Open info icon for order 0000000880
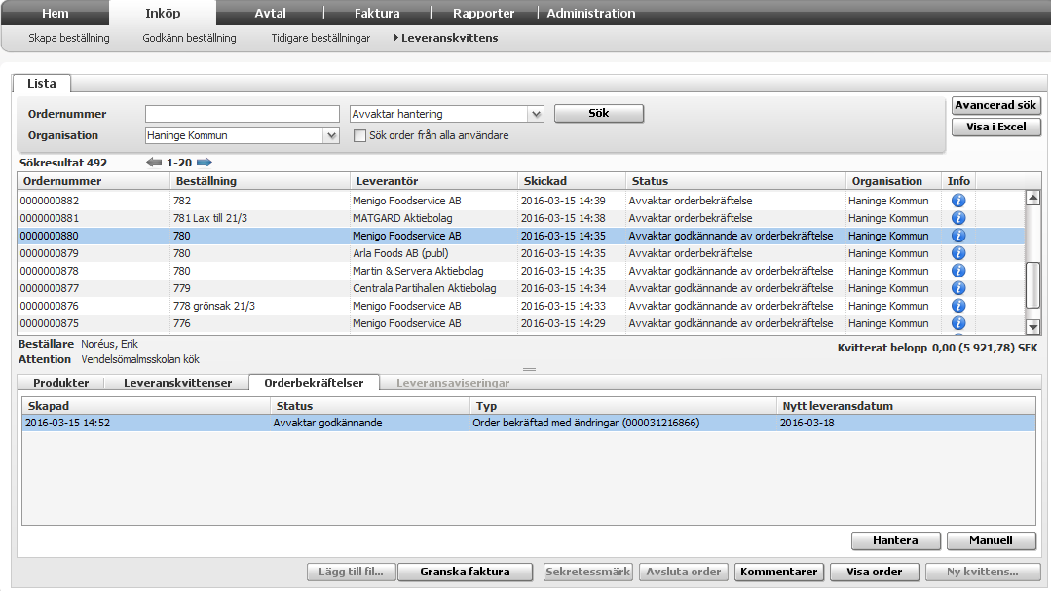 958,236
